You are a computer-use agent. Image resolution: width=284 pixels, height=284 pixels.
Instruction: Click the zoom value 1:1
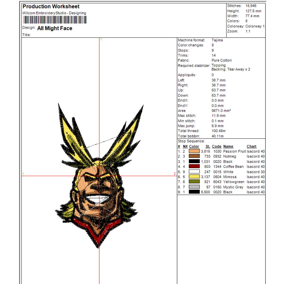click(x=248, y=31)
